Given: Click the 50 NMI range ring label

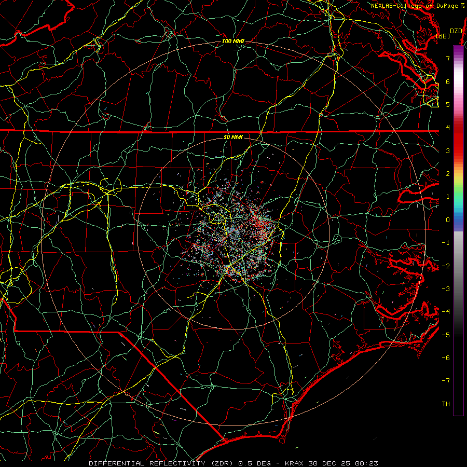Looking at the screenshot, I should tap(233, 137).
